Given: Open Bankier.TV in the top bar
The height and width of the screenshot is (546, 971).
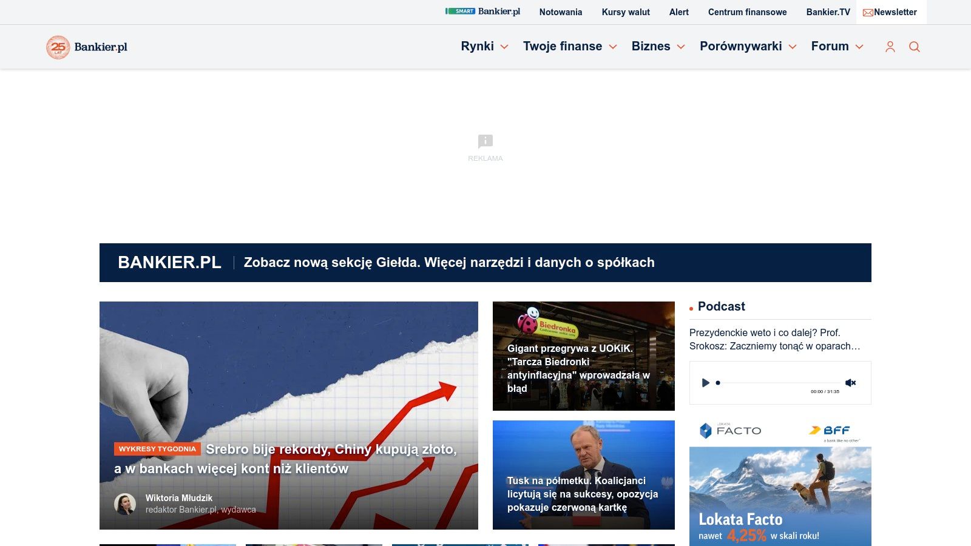Looking at the screenshot, I should (828, 12).
